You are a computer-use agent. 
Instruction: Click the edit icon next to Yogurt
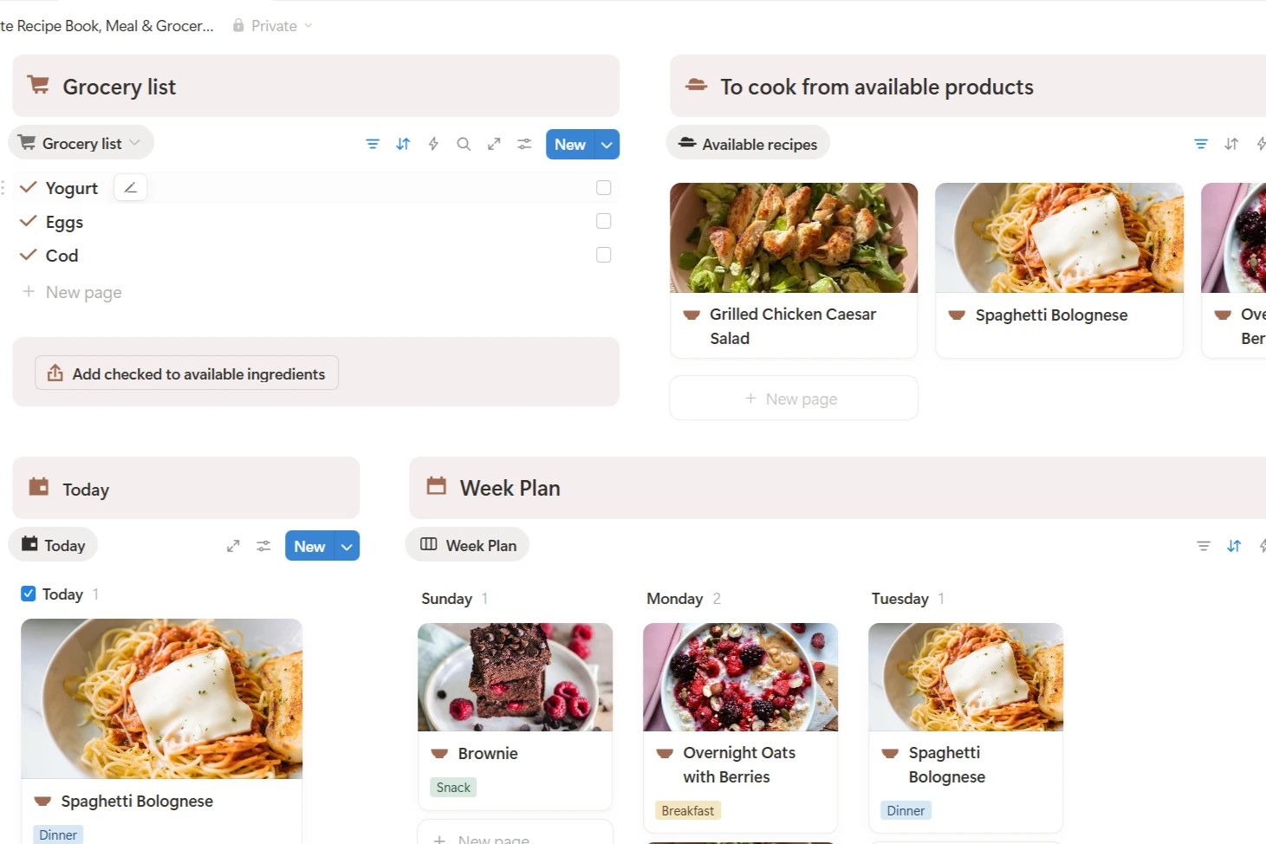click(x=130, y=188)
